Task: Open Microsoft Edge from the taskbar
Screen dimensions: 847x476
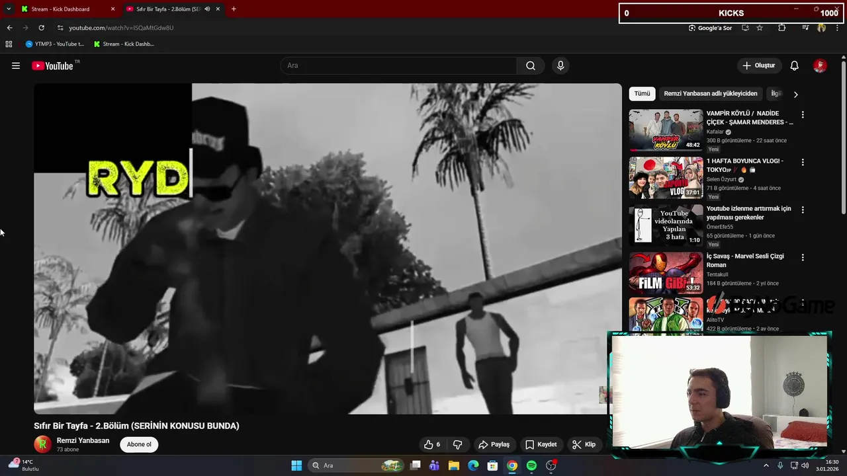Action: (x=473, y=465)
